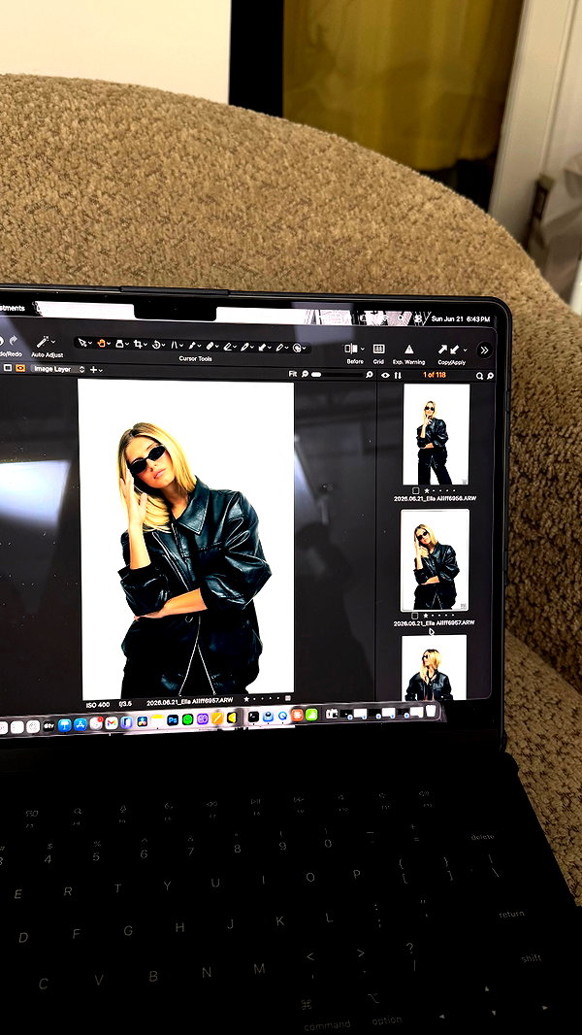Image resolution: width=582 pixels, height=1035 pixels.
Task: Open the Copy/Apply dropdown arrow
Action: 465,350
